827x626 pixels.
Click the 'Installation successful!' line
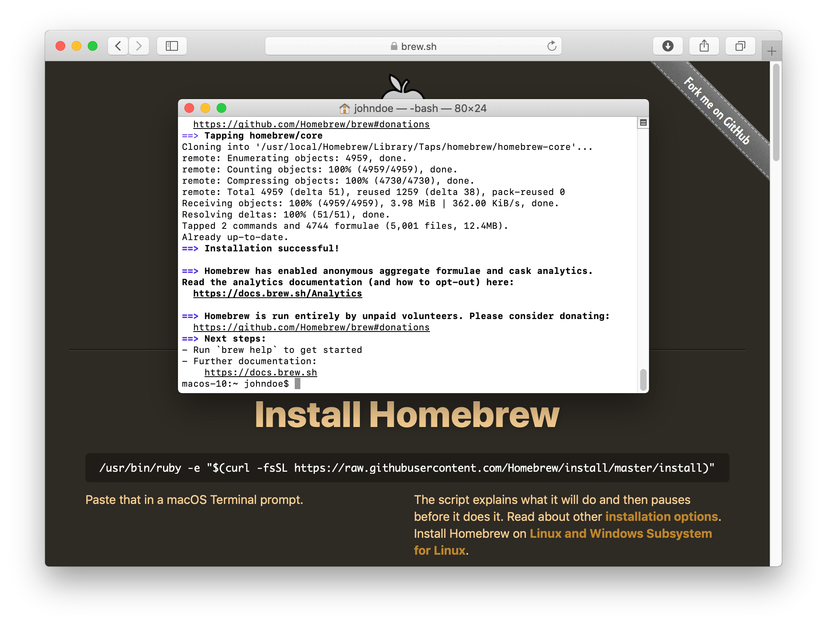click(261, 249)
